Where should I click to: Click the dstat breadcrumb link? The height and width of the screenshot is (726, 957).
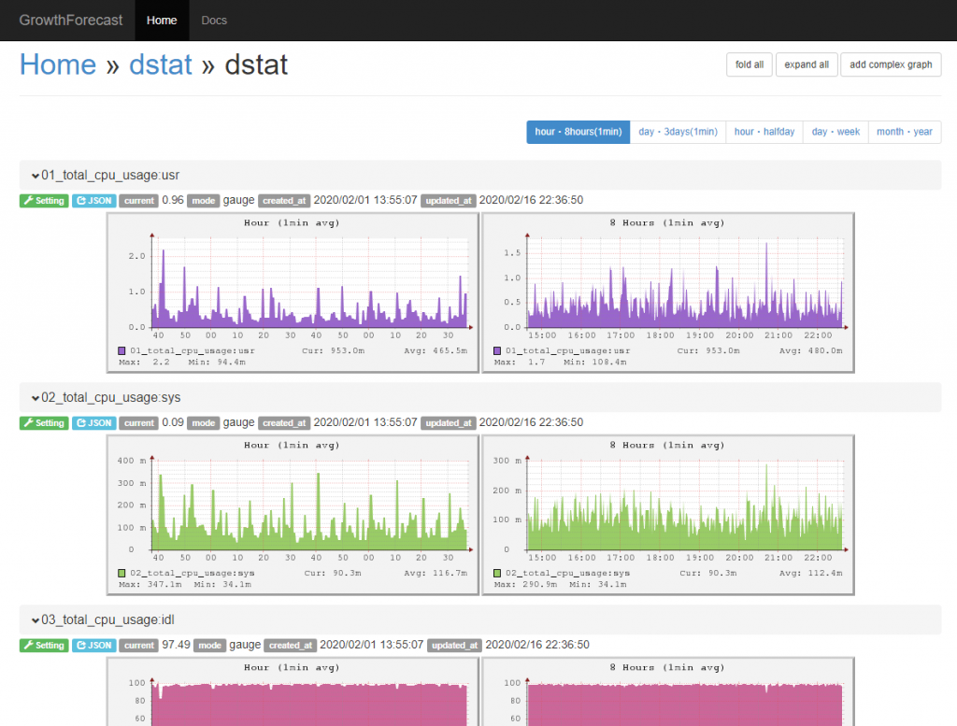coord(160,64)
